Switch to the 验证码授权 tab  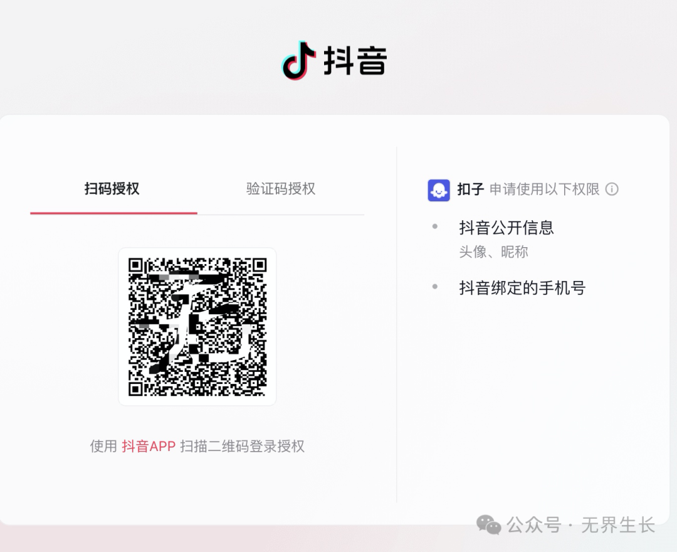tap(281, 189)
